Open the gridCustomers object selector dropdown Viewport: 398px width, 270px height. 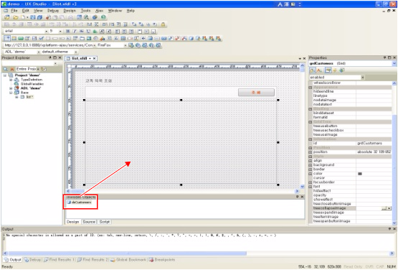tap(394, 63)
